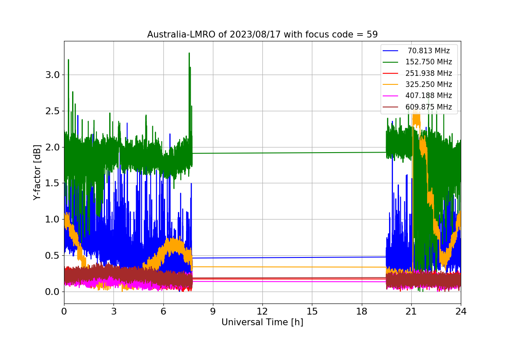Click the plot title mentioning Australia-LMRO
The width and height of the screenshot is (512, 341).
coord(262,35)
